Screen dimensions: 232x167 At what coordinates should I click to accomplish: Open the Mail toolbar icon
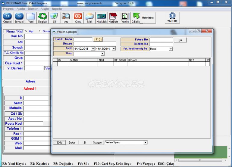tap(89, 18)
